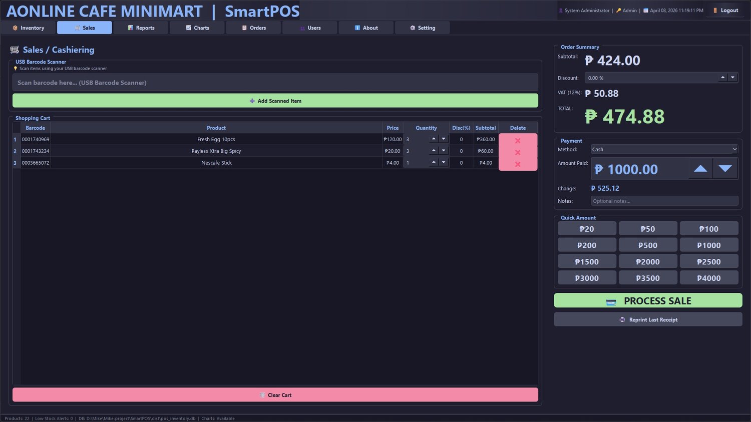751x422 pixels.
Task: Open the payment Method dropdown
Action: tap(664, 149)
